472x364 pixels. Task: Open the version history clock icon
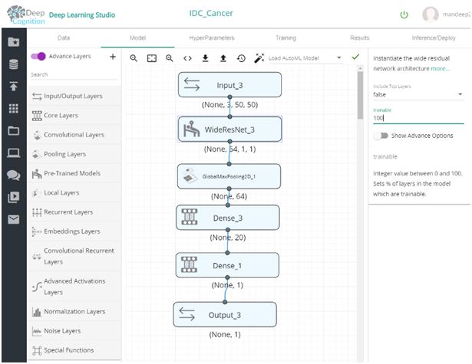[x=241, y=58]
